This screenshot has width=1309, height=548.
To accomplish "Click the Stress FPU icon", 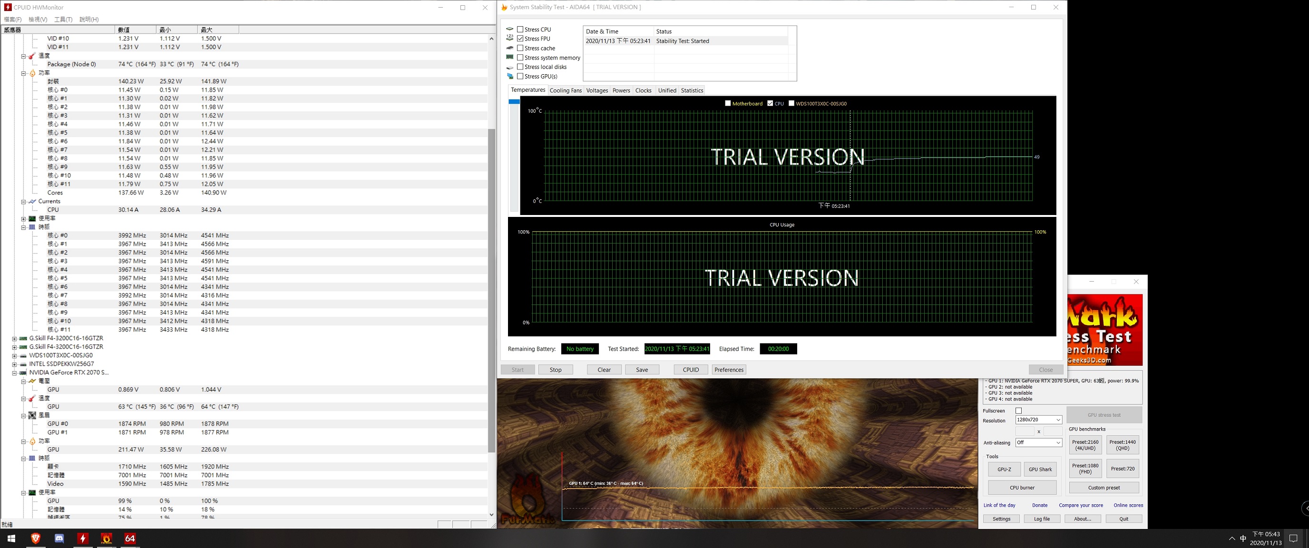I will pyautogui.click(x=510, y=38).
